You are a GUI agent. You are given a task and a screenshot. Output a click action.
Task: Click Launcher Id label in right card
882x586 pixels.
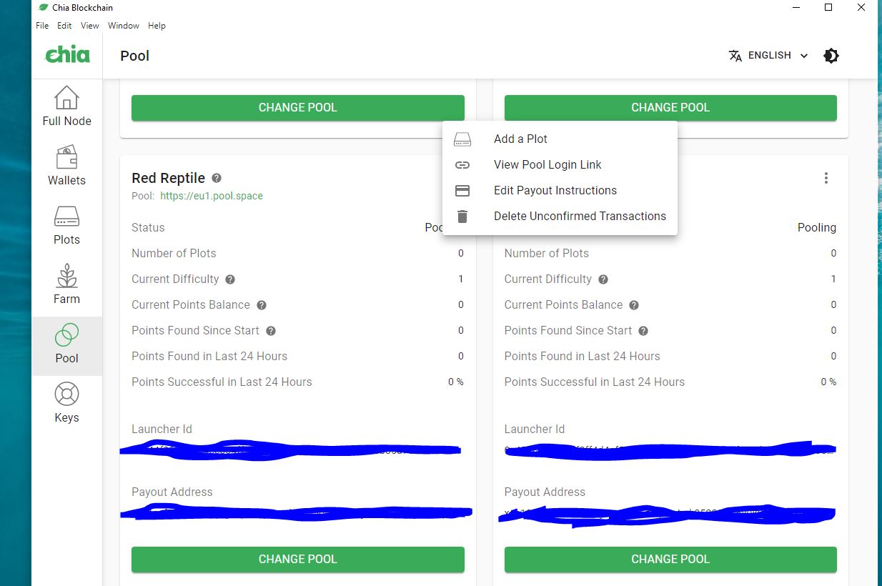(535, 429)
